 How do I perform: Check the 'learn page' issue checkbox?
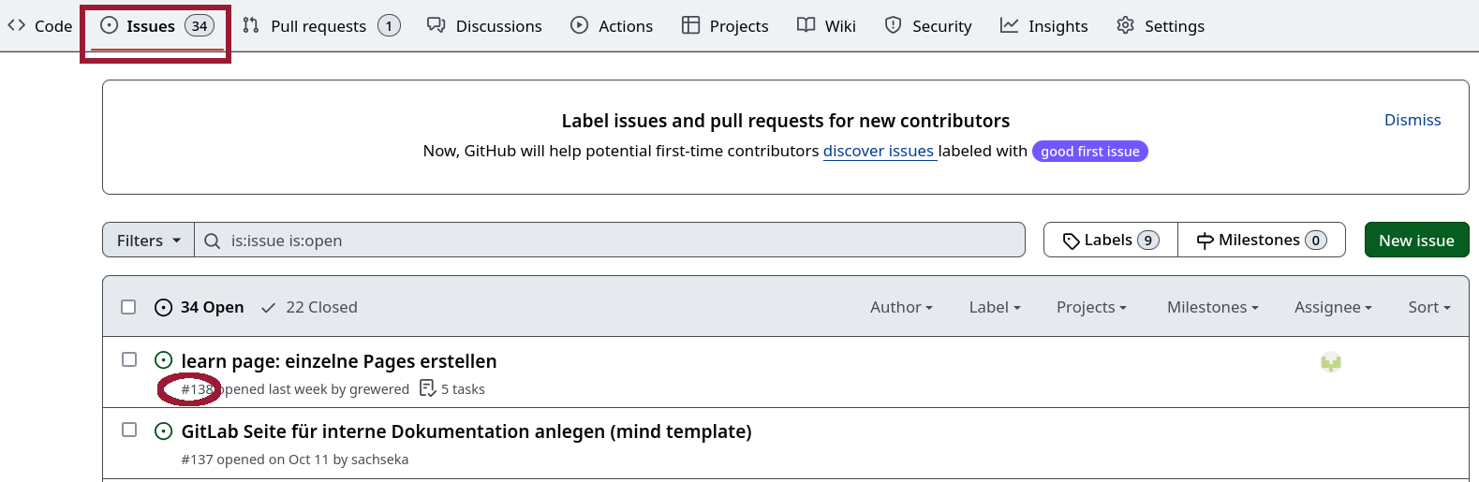click(129, 359)
